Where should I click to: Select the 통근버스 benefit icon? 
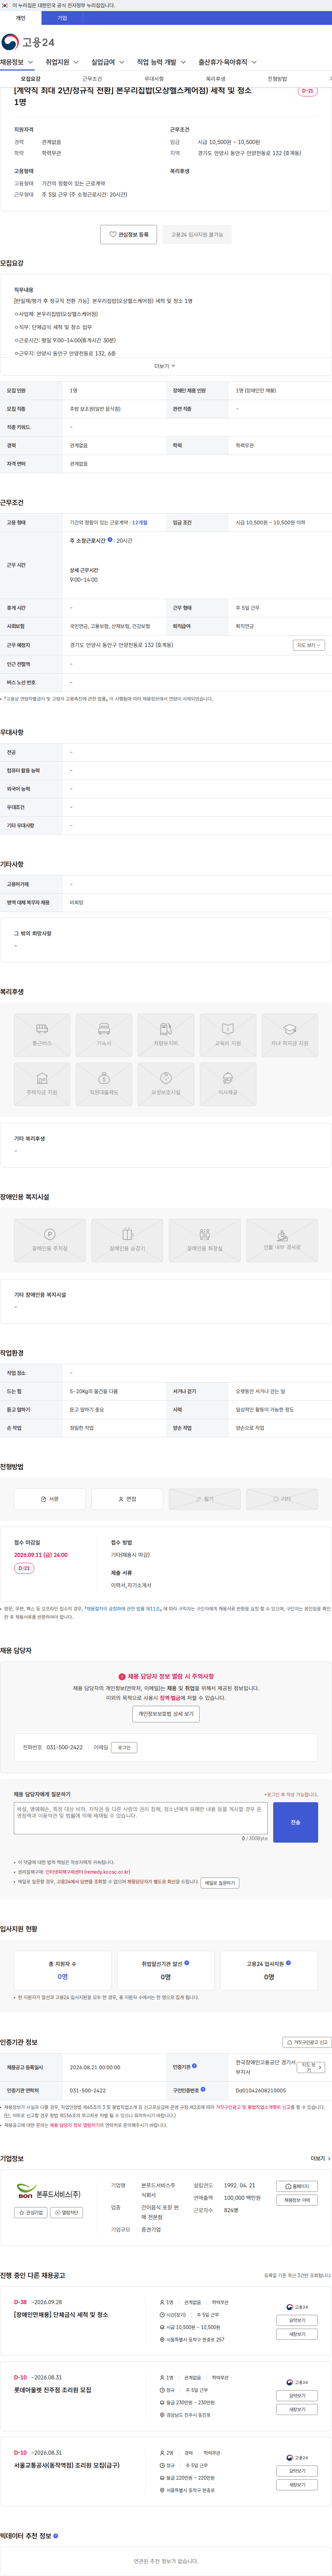[42, 1035]
